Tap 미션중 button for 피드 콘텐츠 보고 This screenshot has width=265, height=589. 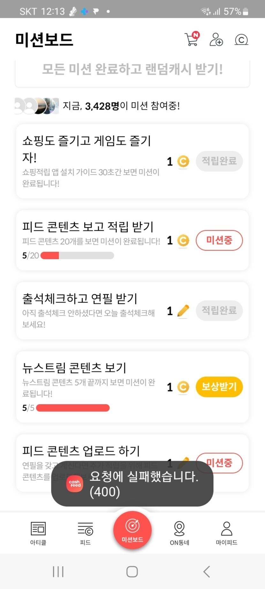[219, 240]
